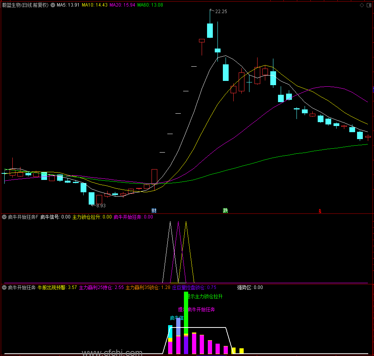Click the diamond icon at top right
374x356 pixels.
pyautogui.click(x=362, y=5)
